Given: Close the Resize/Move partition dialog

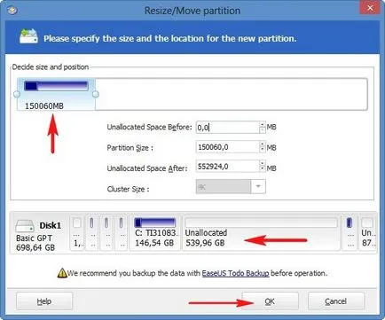Looking at the screenshot, I should click(x=370, y=8).
